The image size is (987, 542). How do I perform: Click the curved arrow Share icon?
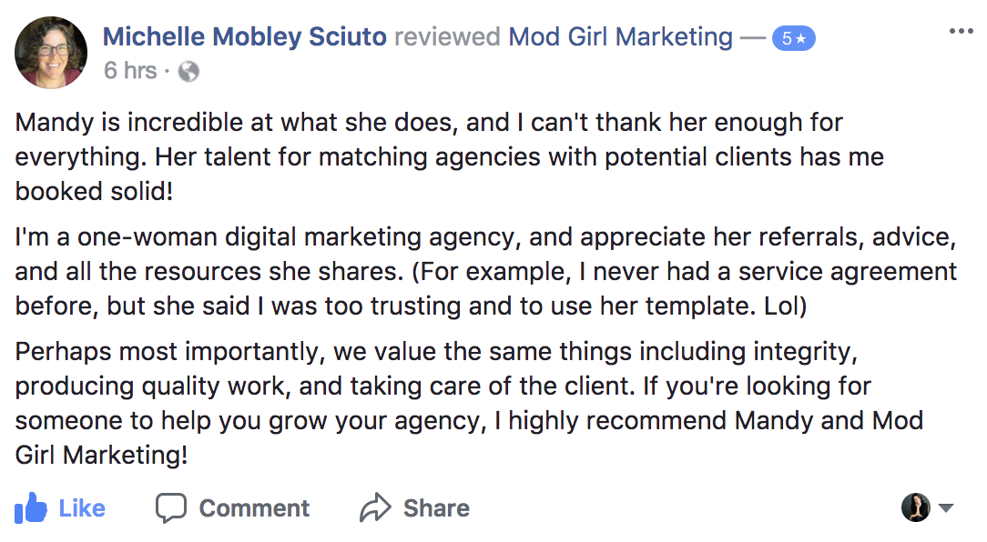pyautogui.click(x=374, y=507)
